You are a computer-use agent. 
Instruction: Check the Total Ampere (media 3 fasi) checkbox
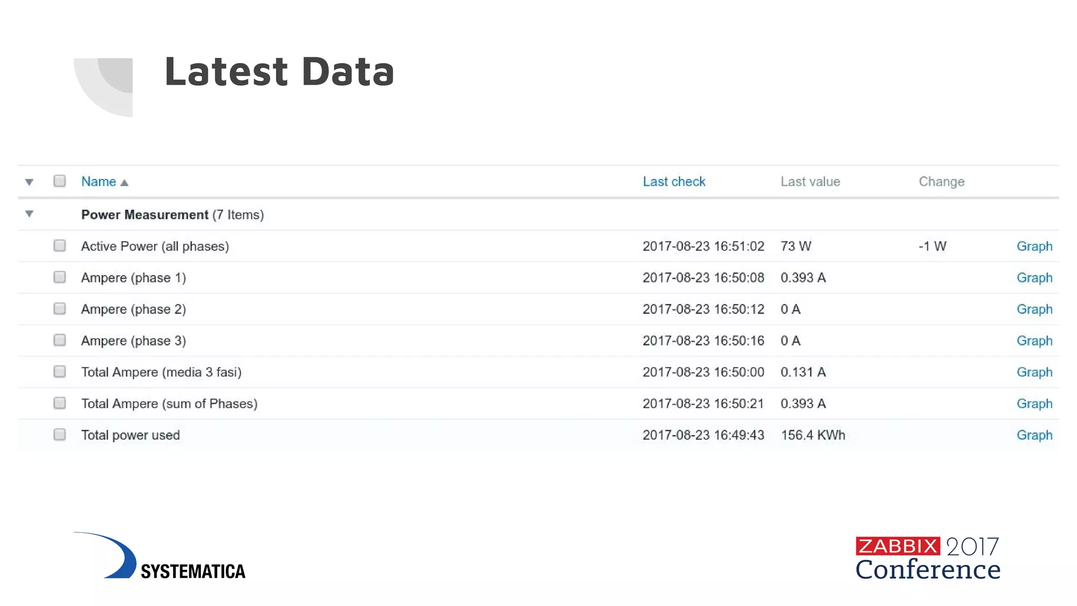click(x=59, y=372)
